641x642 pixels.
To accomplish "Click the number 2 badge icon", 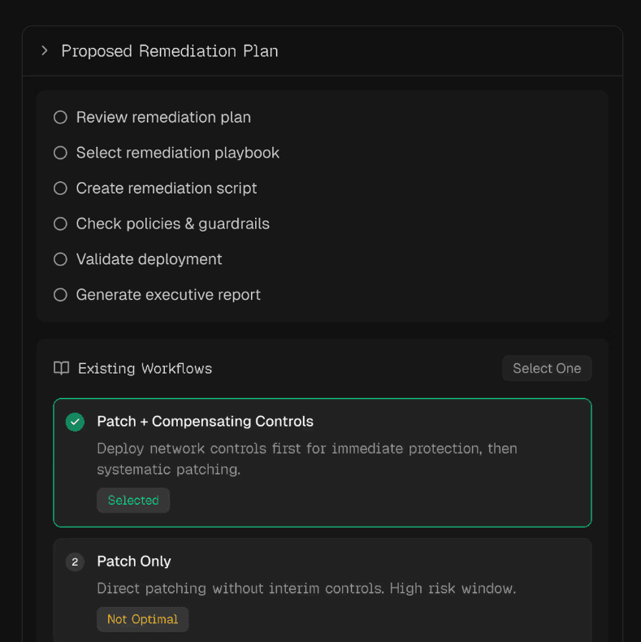I will (x=75, y=562).
